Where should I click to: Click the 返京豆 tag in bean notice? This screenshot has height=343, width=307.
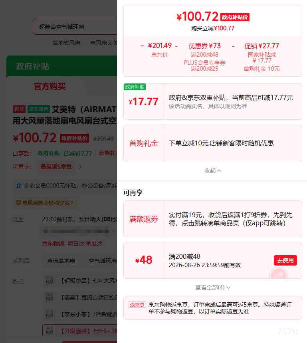click(x=137, y=305)
